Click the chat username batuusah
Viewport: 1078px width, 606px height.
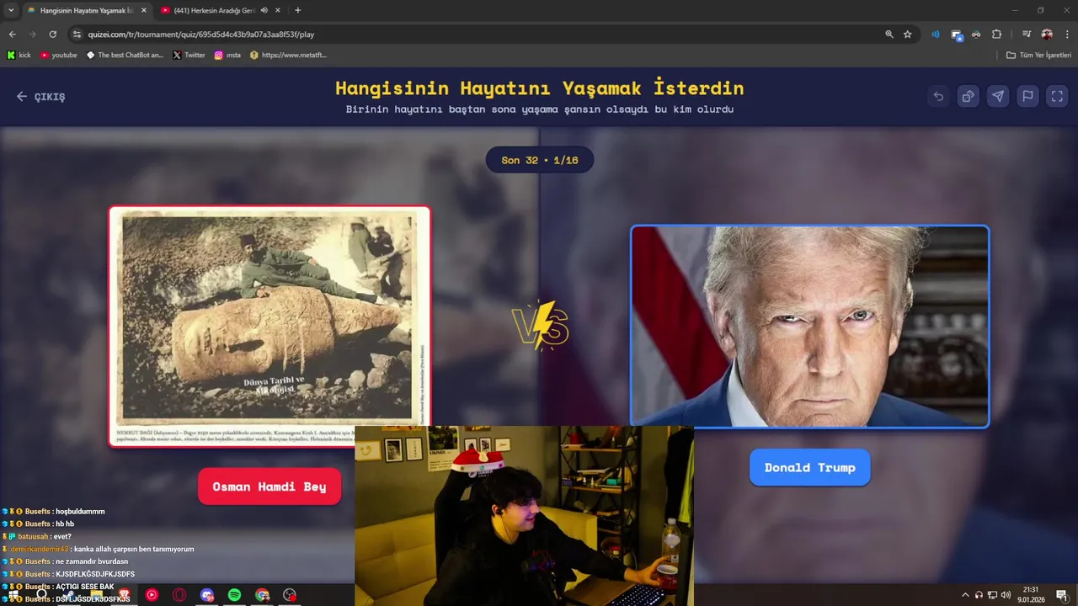33,536
